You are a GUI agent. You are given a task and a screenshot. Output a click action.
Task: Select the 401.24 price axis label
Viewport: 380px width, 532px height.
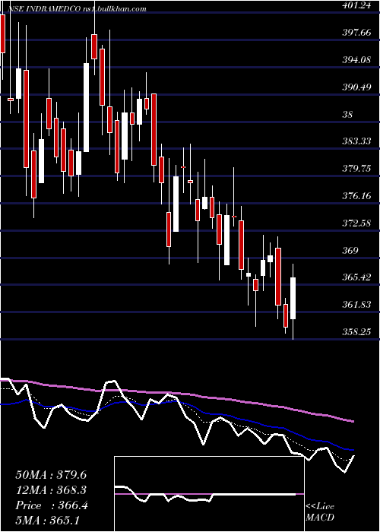[x=357, y=6]
